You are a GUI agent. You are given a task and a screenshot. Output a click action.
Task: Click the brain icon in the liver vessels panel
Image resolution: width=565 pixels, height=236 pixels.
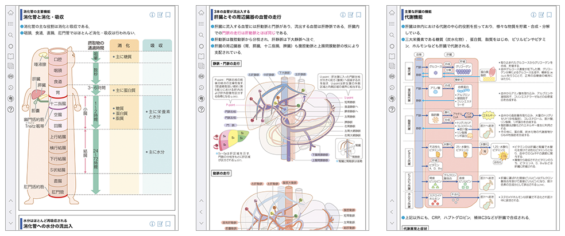pyautogui.click(x=202, y=98)
